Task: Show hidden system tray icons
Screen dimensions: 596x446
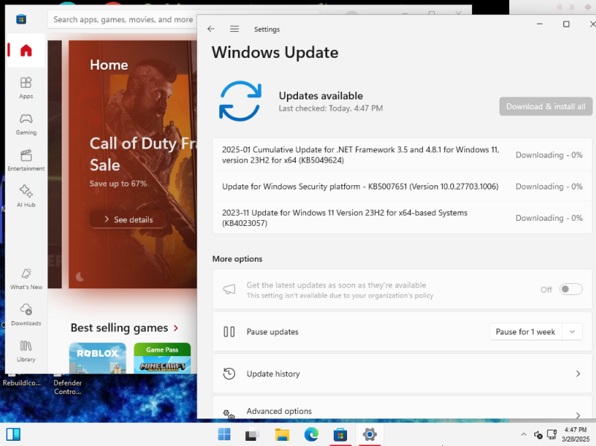Action: tap(523, 434)
